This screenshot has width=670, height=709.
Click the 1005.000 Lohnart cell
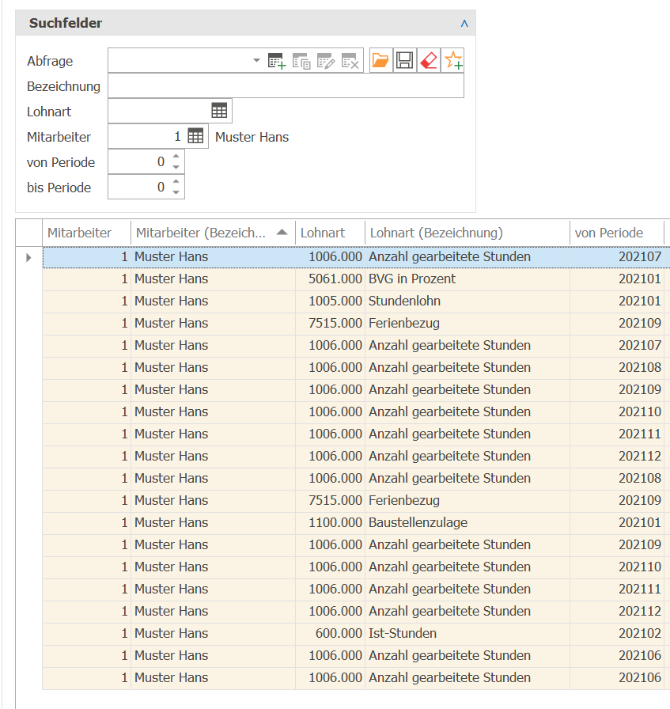tap(330, 301)
